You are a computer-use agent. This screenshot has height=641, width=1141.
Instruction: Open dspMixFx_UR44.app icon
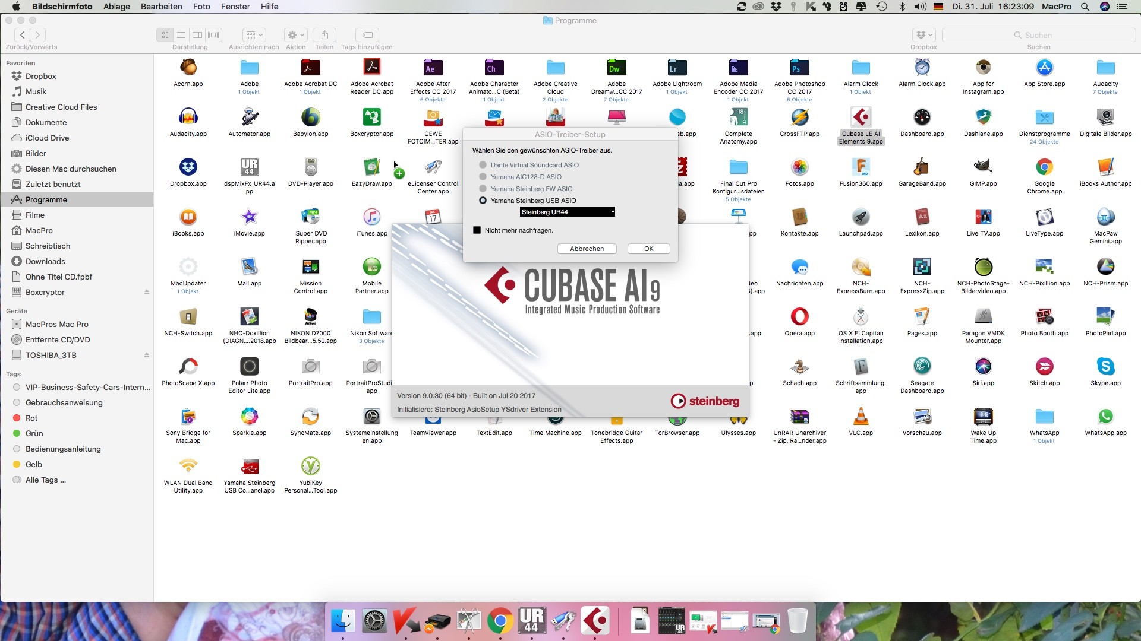click(250, 167)
